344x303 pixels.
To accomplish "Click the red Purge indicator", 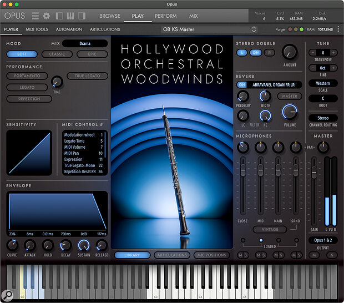I will point(290,29).
